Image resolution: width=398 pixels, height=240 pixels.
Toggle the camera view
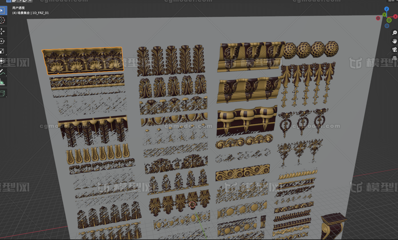click(x=395, y=50)
